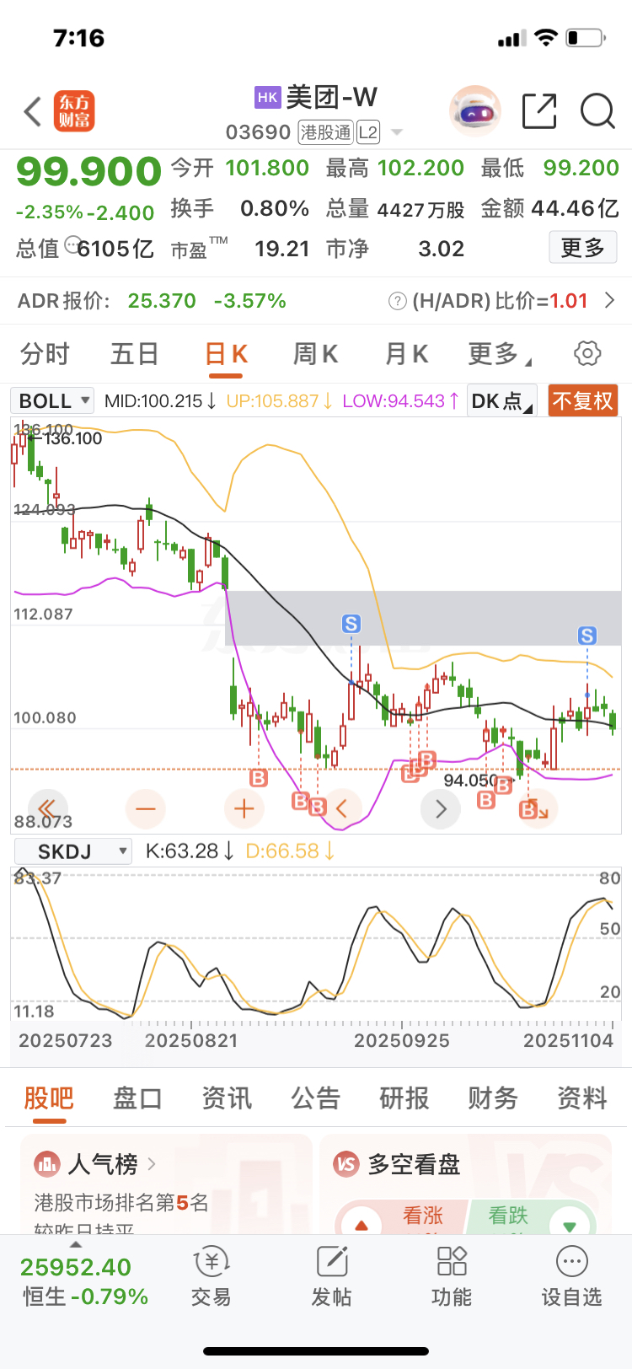Tap the LOW:94.543 Bollinger value
The image size is (632, 1369).
[x=401, y=401]
